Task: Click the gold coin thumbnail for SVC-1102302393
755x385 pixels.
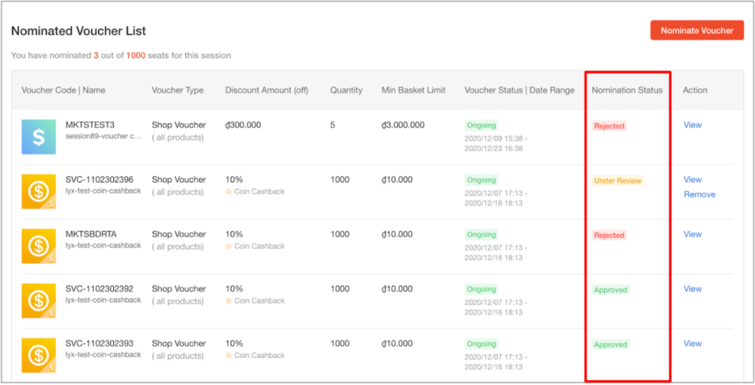Action: click(38, 354)
